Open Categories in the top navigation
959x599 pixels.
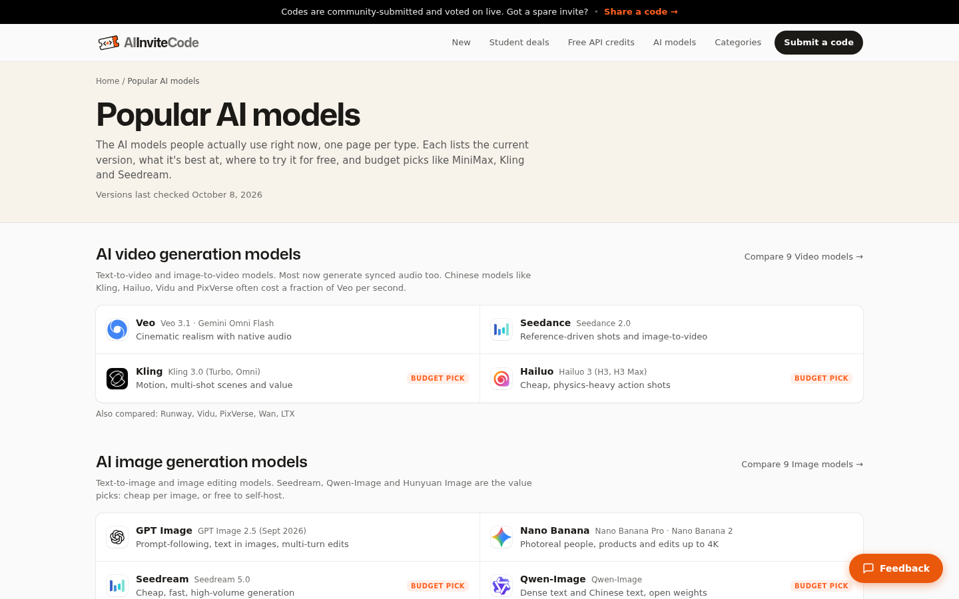tap(737, 43)
